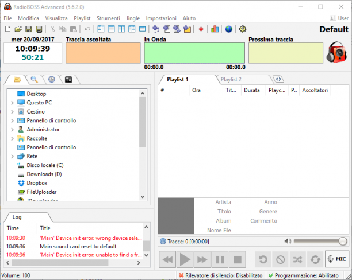352x280 pixels.
Task: Click the track info icon beside Tracce
Action: pos(163,242)
